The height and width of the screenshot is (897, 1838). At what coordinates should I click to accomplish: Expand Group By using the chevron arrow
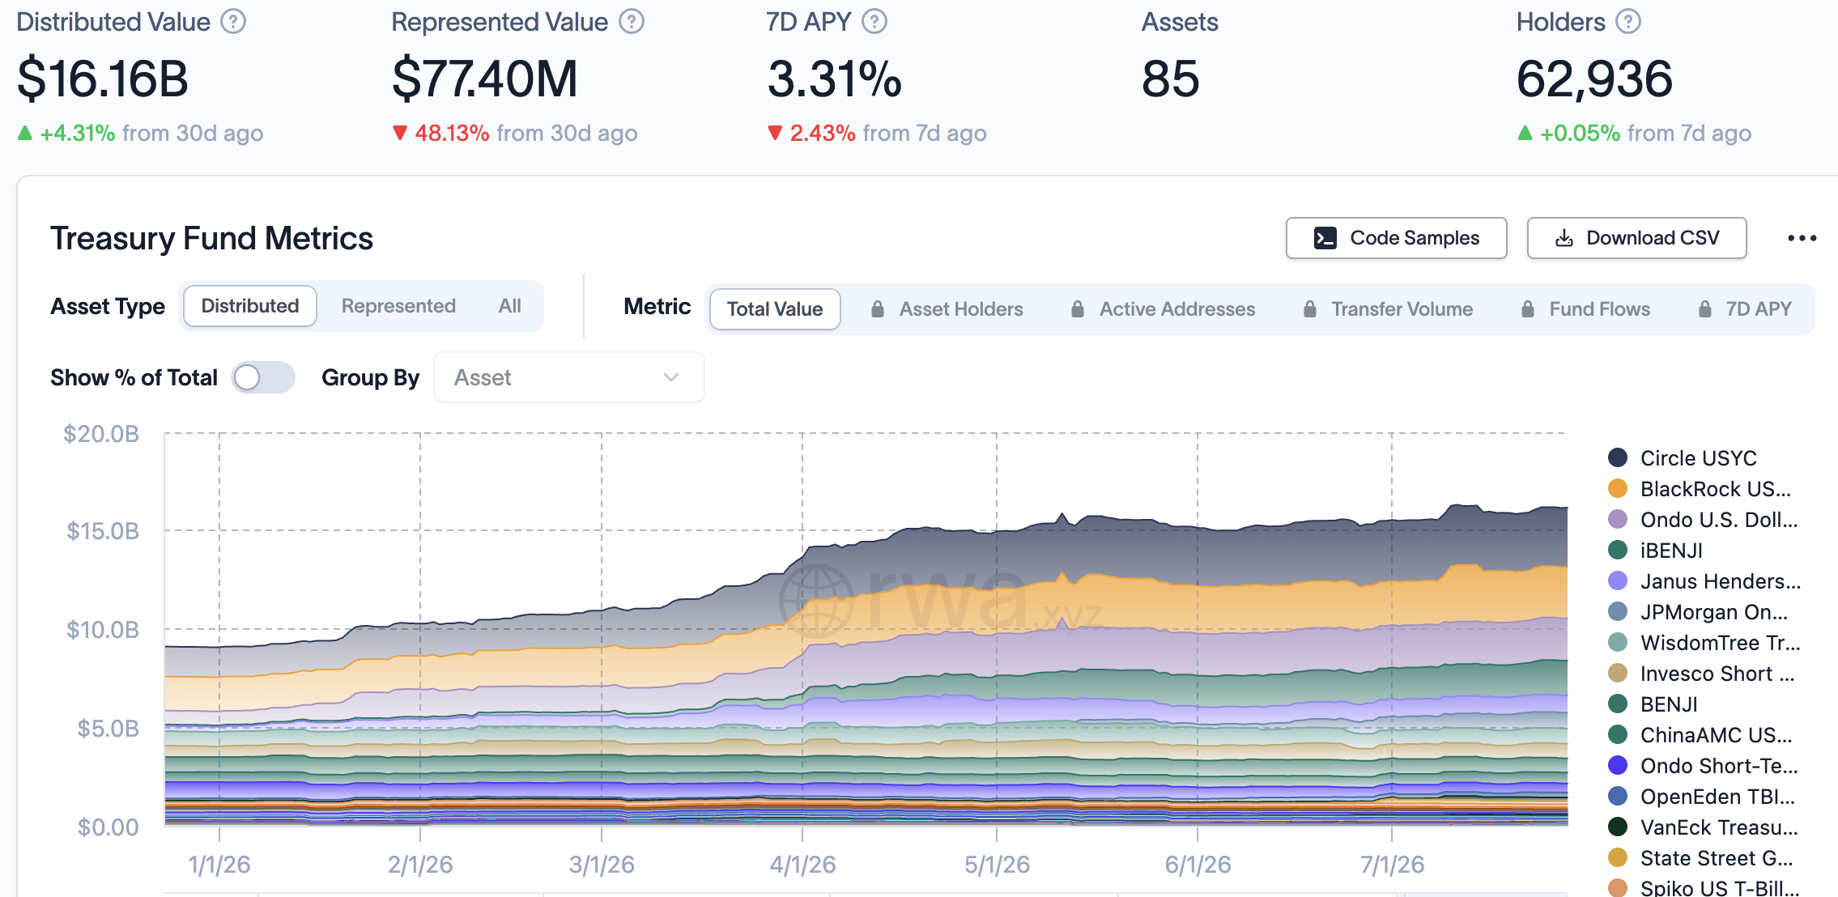(671, 377)
